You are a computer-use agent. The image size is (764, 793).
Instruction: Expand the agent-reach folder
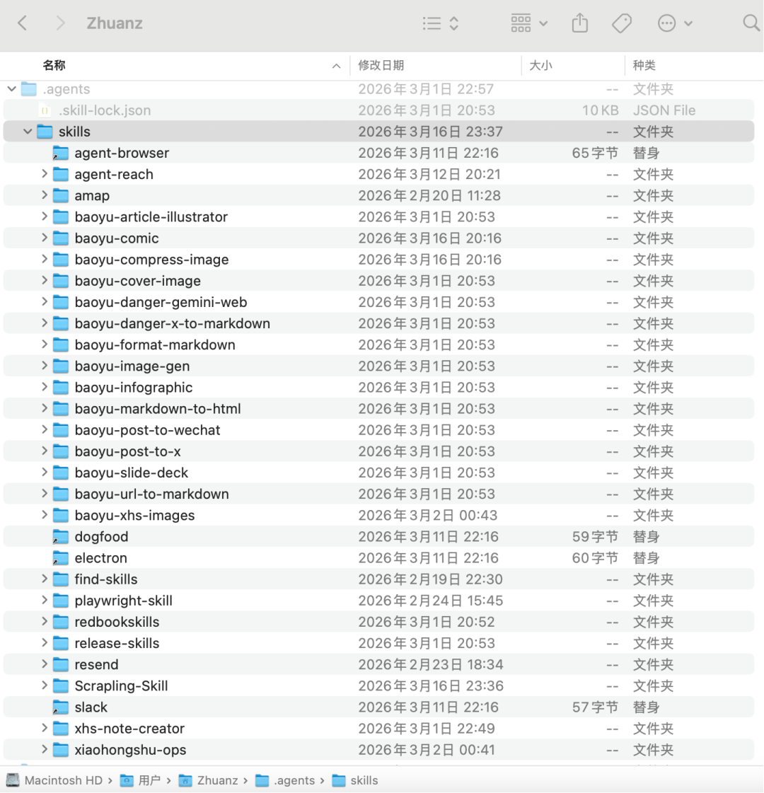[44, 175]
